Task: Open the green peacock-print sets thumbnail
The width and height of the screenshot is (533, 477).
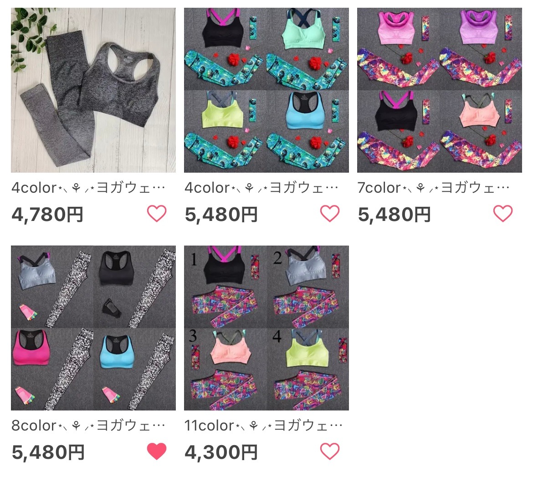Action: [x=266, y=90]
